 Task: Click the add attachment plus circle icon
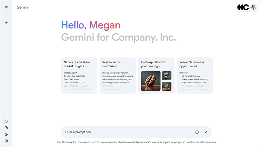(x=197, y=132)
